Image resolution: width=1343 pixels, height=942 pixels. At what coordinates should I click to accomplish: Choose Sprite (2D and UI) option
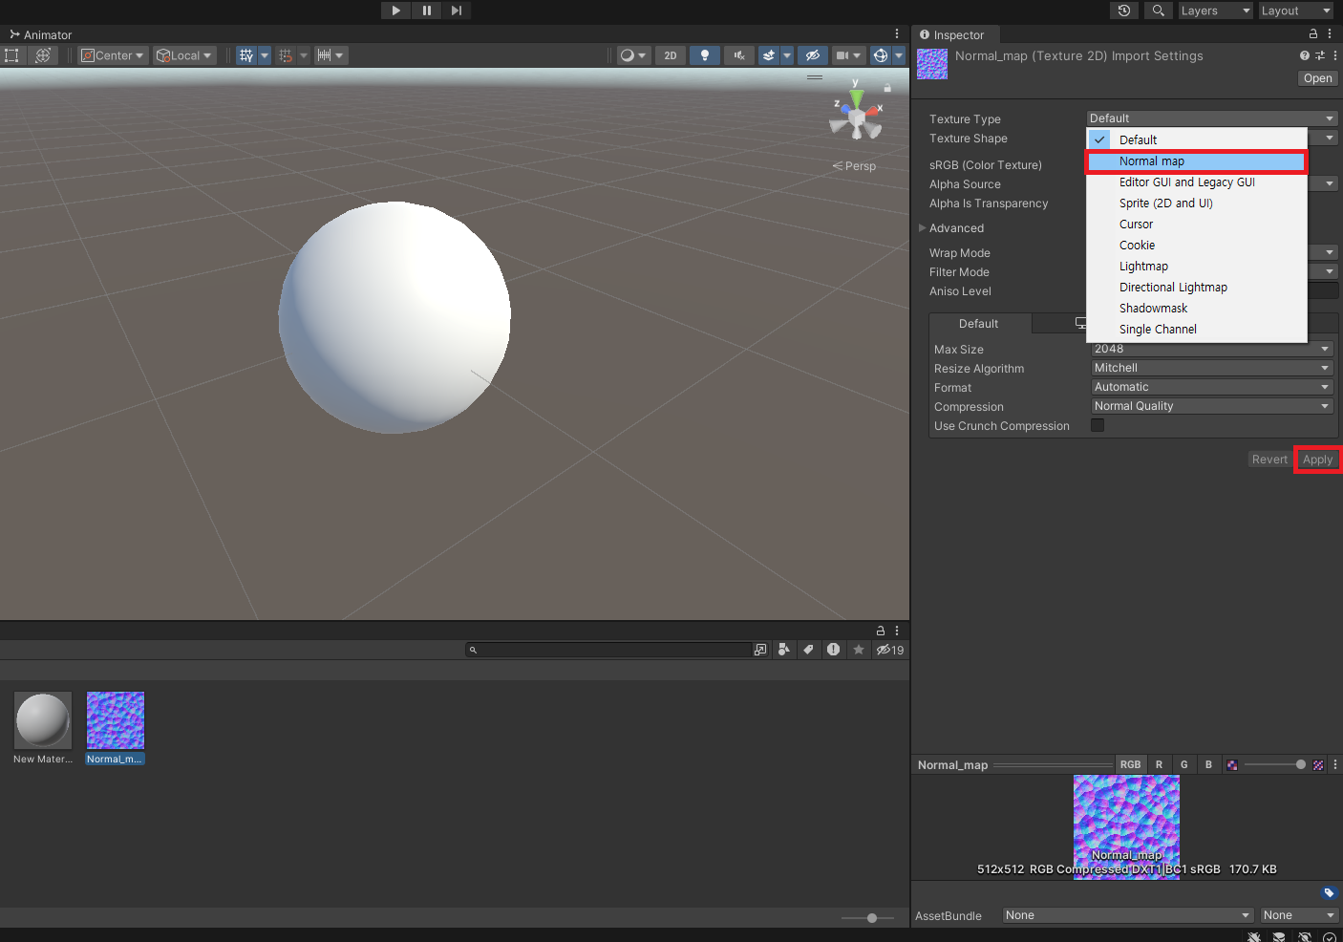click(1196, 203)
